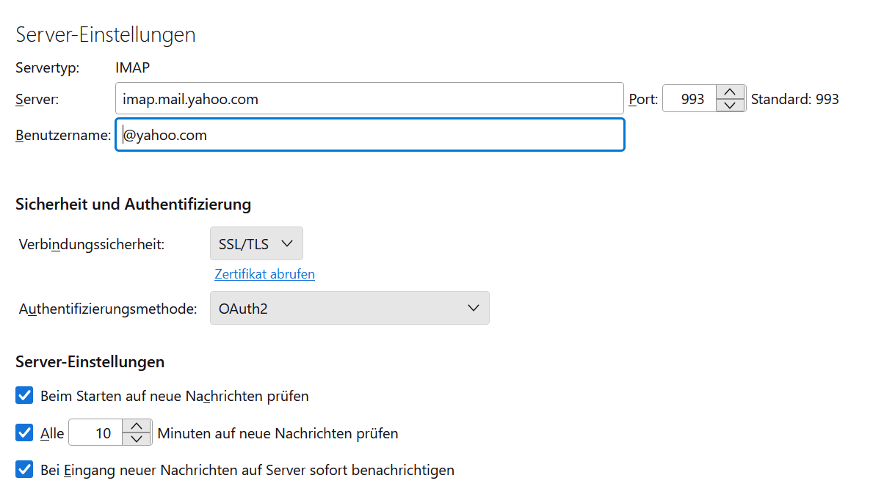Click the 'Benutzername:' field label
The image size is (884, 497).
point(63,135)
